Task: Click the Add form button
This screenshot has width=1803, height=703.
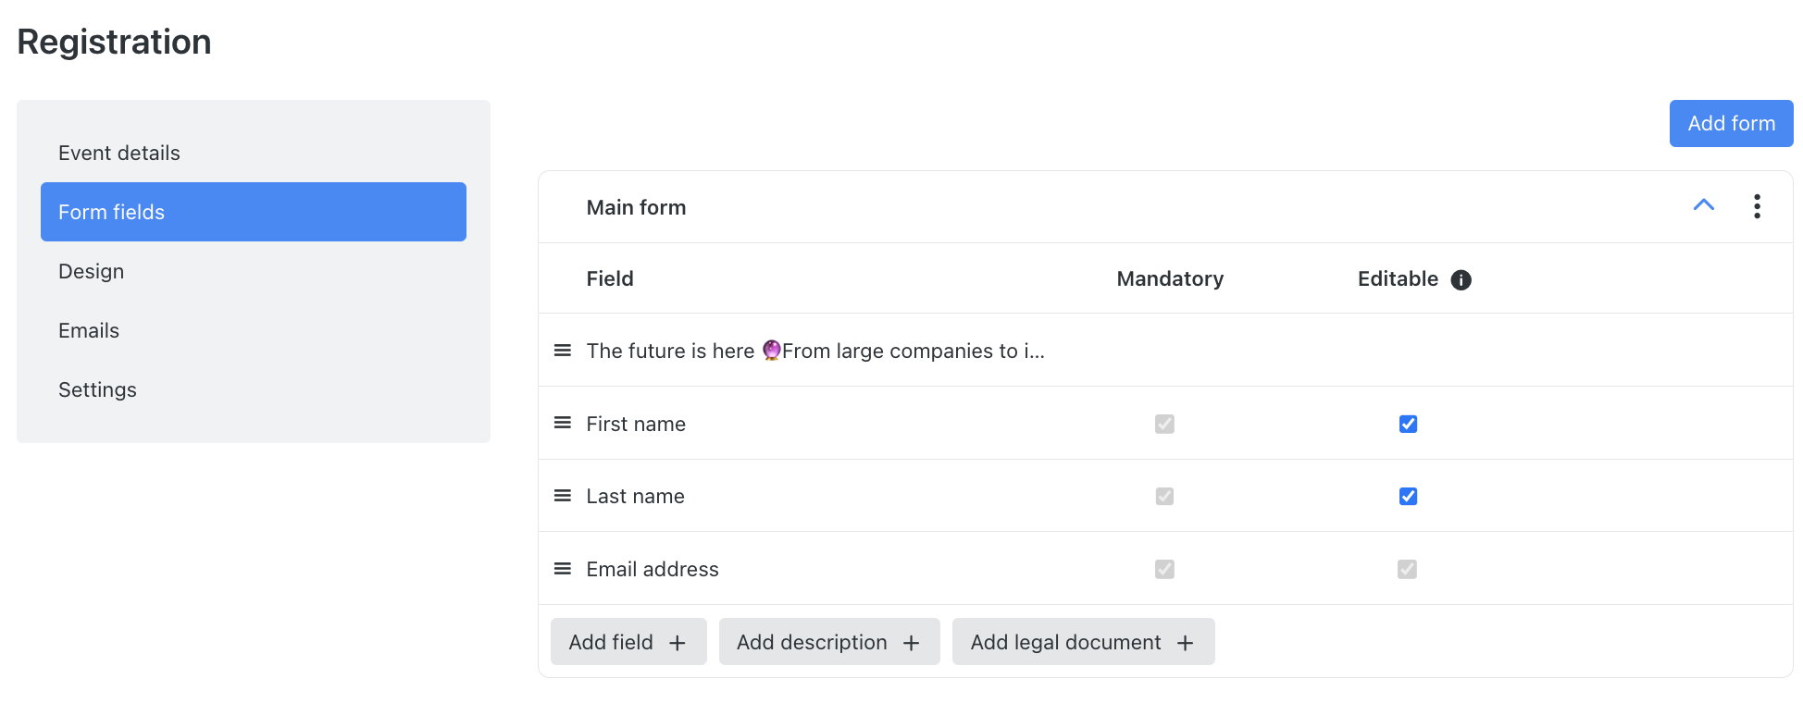Action: pyautogui.click(x=1730, y=123)
